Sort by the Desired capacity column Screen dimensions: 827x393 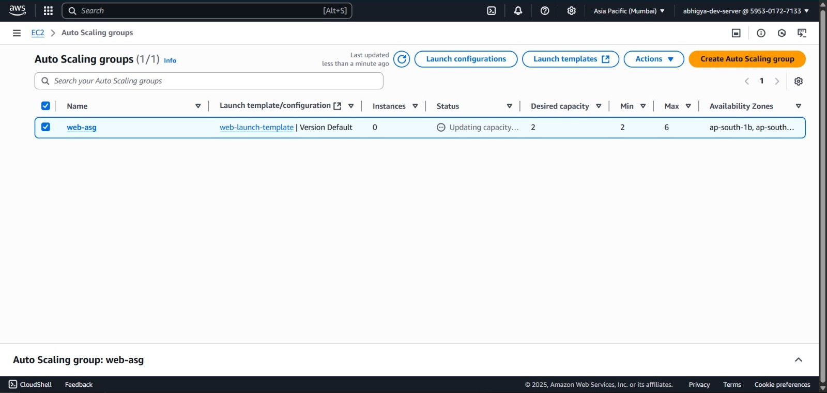tap(599, 106)
